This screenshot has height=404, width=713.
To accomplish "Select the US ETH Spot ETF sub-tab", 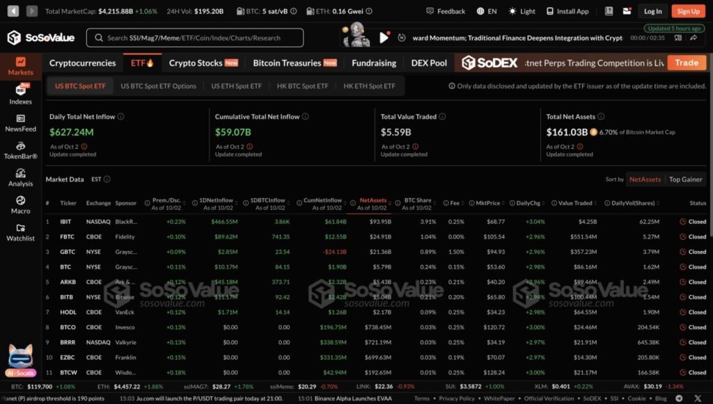I will click(237, 86).
